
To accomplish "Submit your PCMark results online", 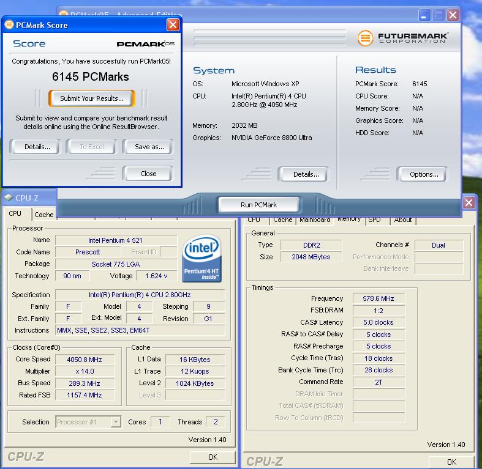I will [92, 98].
